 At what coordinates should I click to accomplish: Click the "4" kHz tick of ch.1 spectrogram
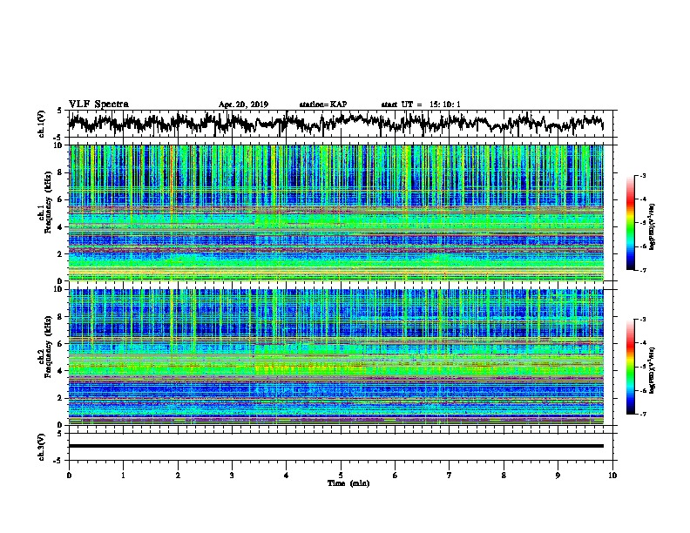tap(60, 227)
